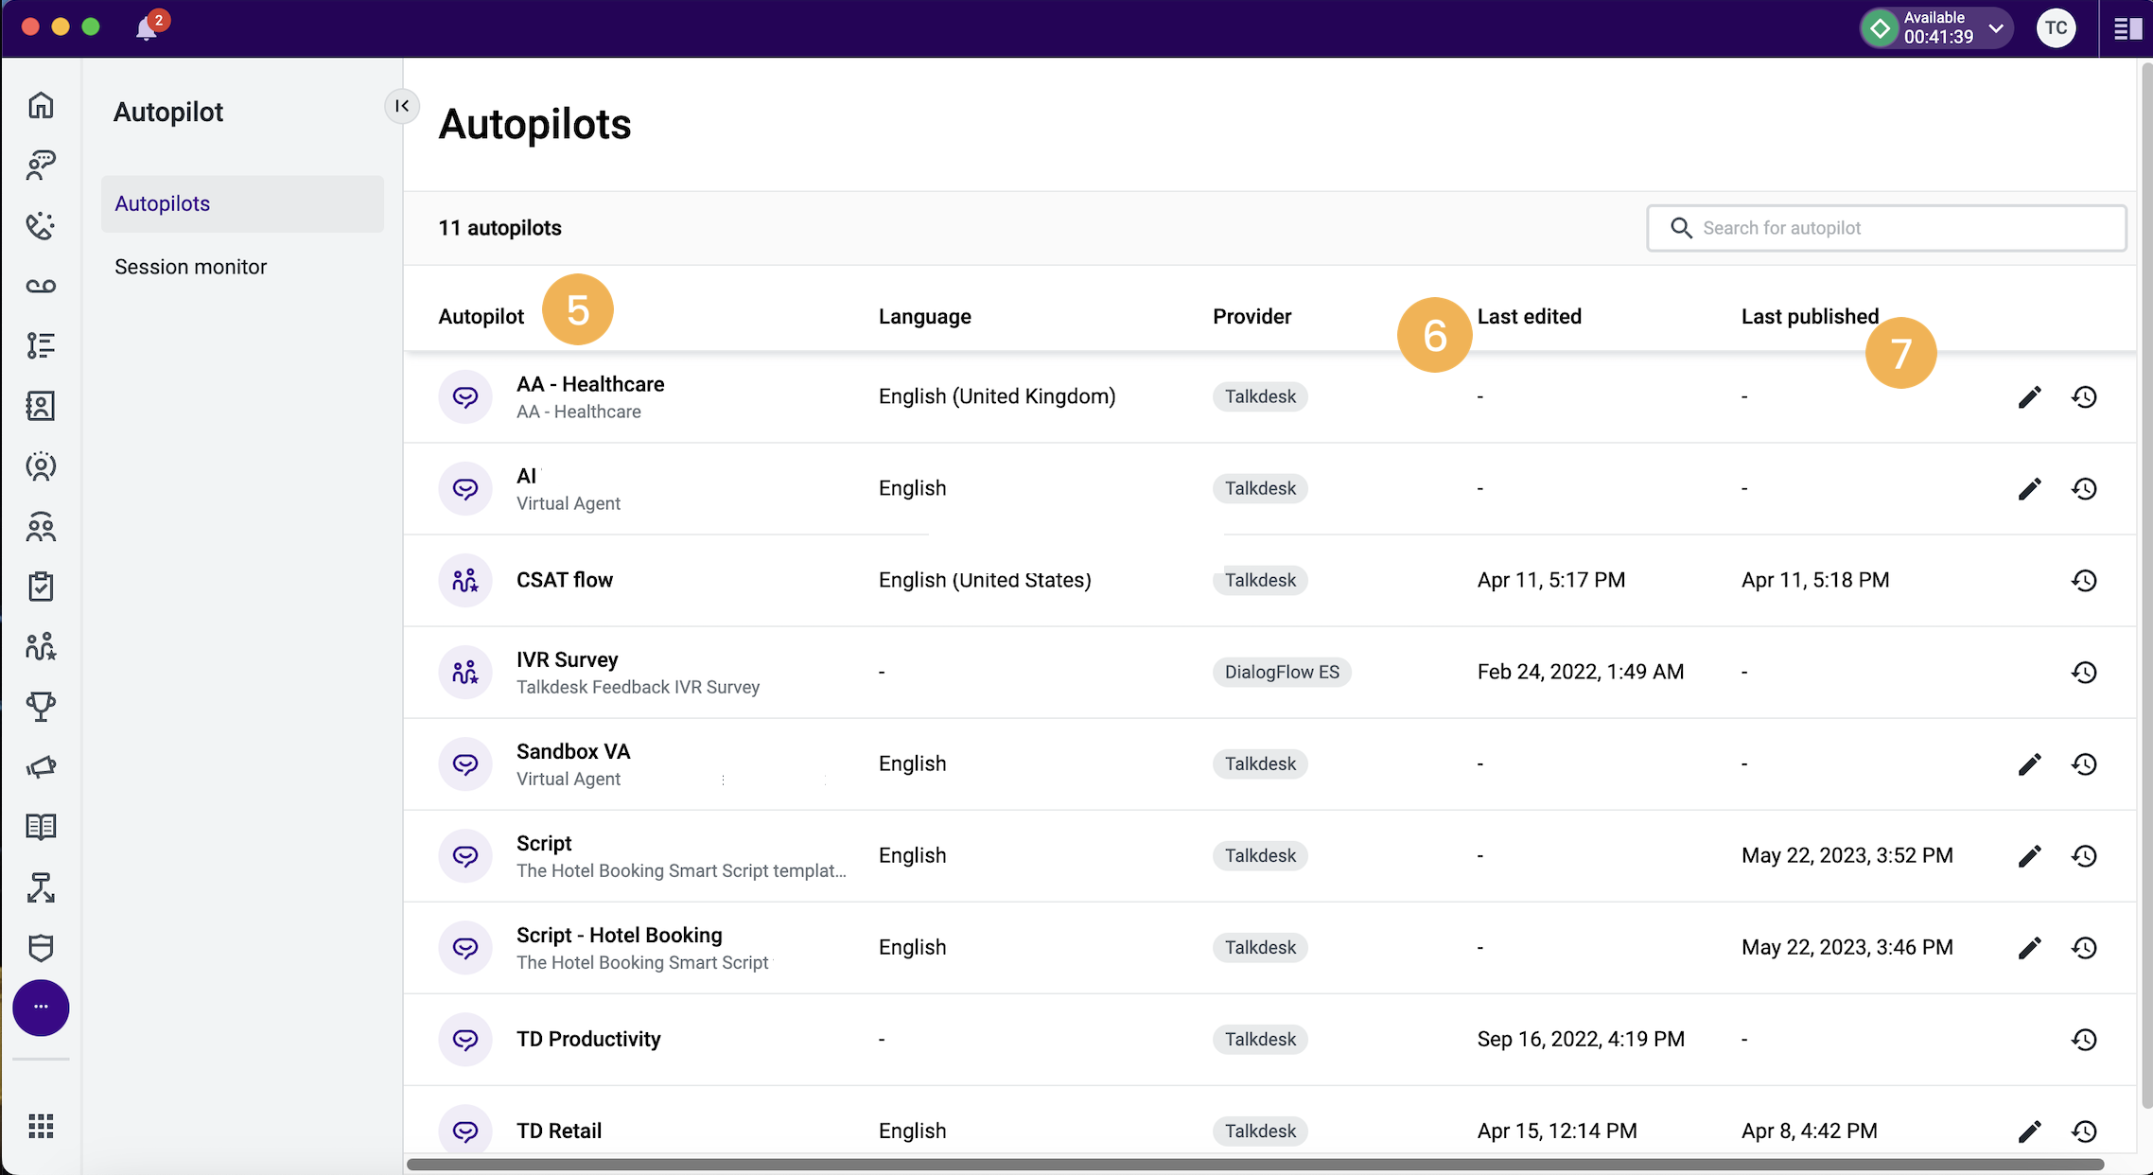Click the horizontal scrollbar at bottom

point(1255,1165)
